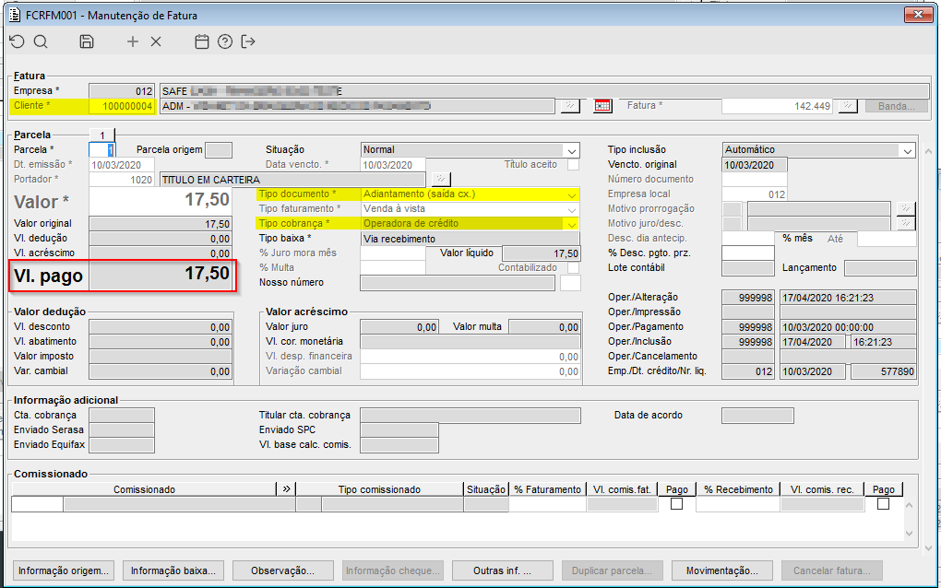Click the red calendar icon beside Cliente
941x588 pixels.
pos(602,106)
